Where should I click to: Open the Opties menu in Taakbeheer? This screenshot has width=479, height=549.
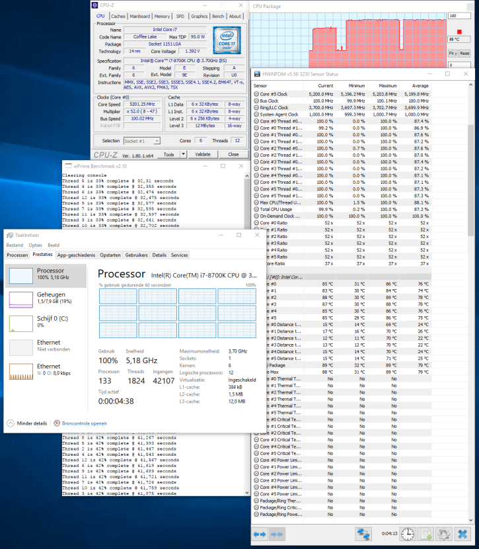(35, 245)
